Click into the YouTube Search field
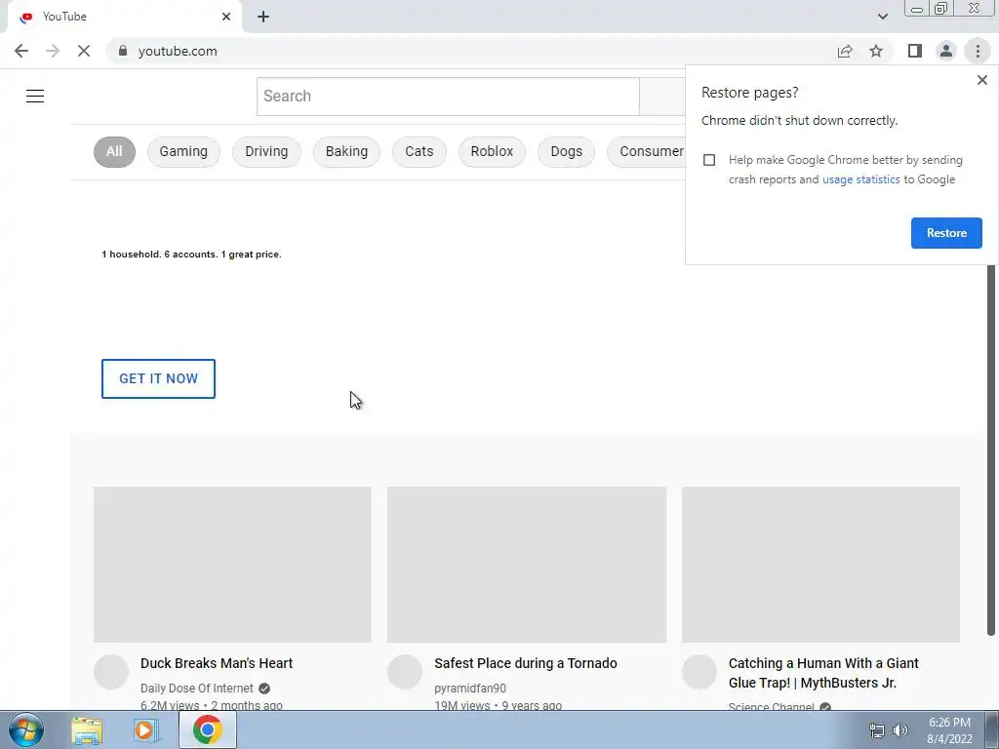 coord(448,97)
